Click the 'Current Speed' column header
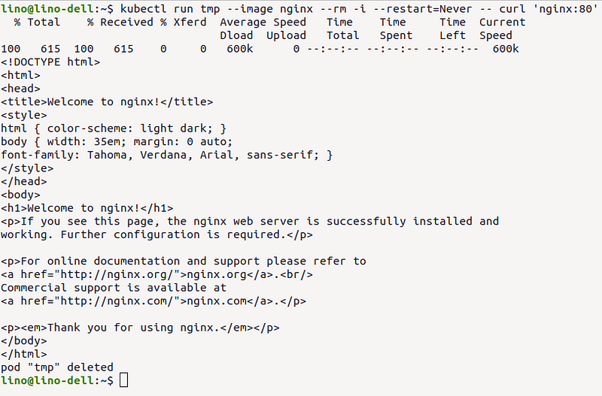The height and width of the screenshot is (396, 602). coord(502,29)
